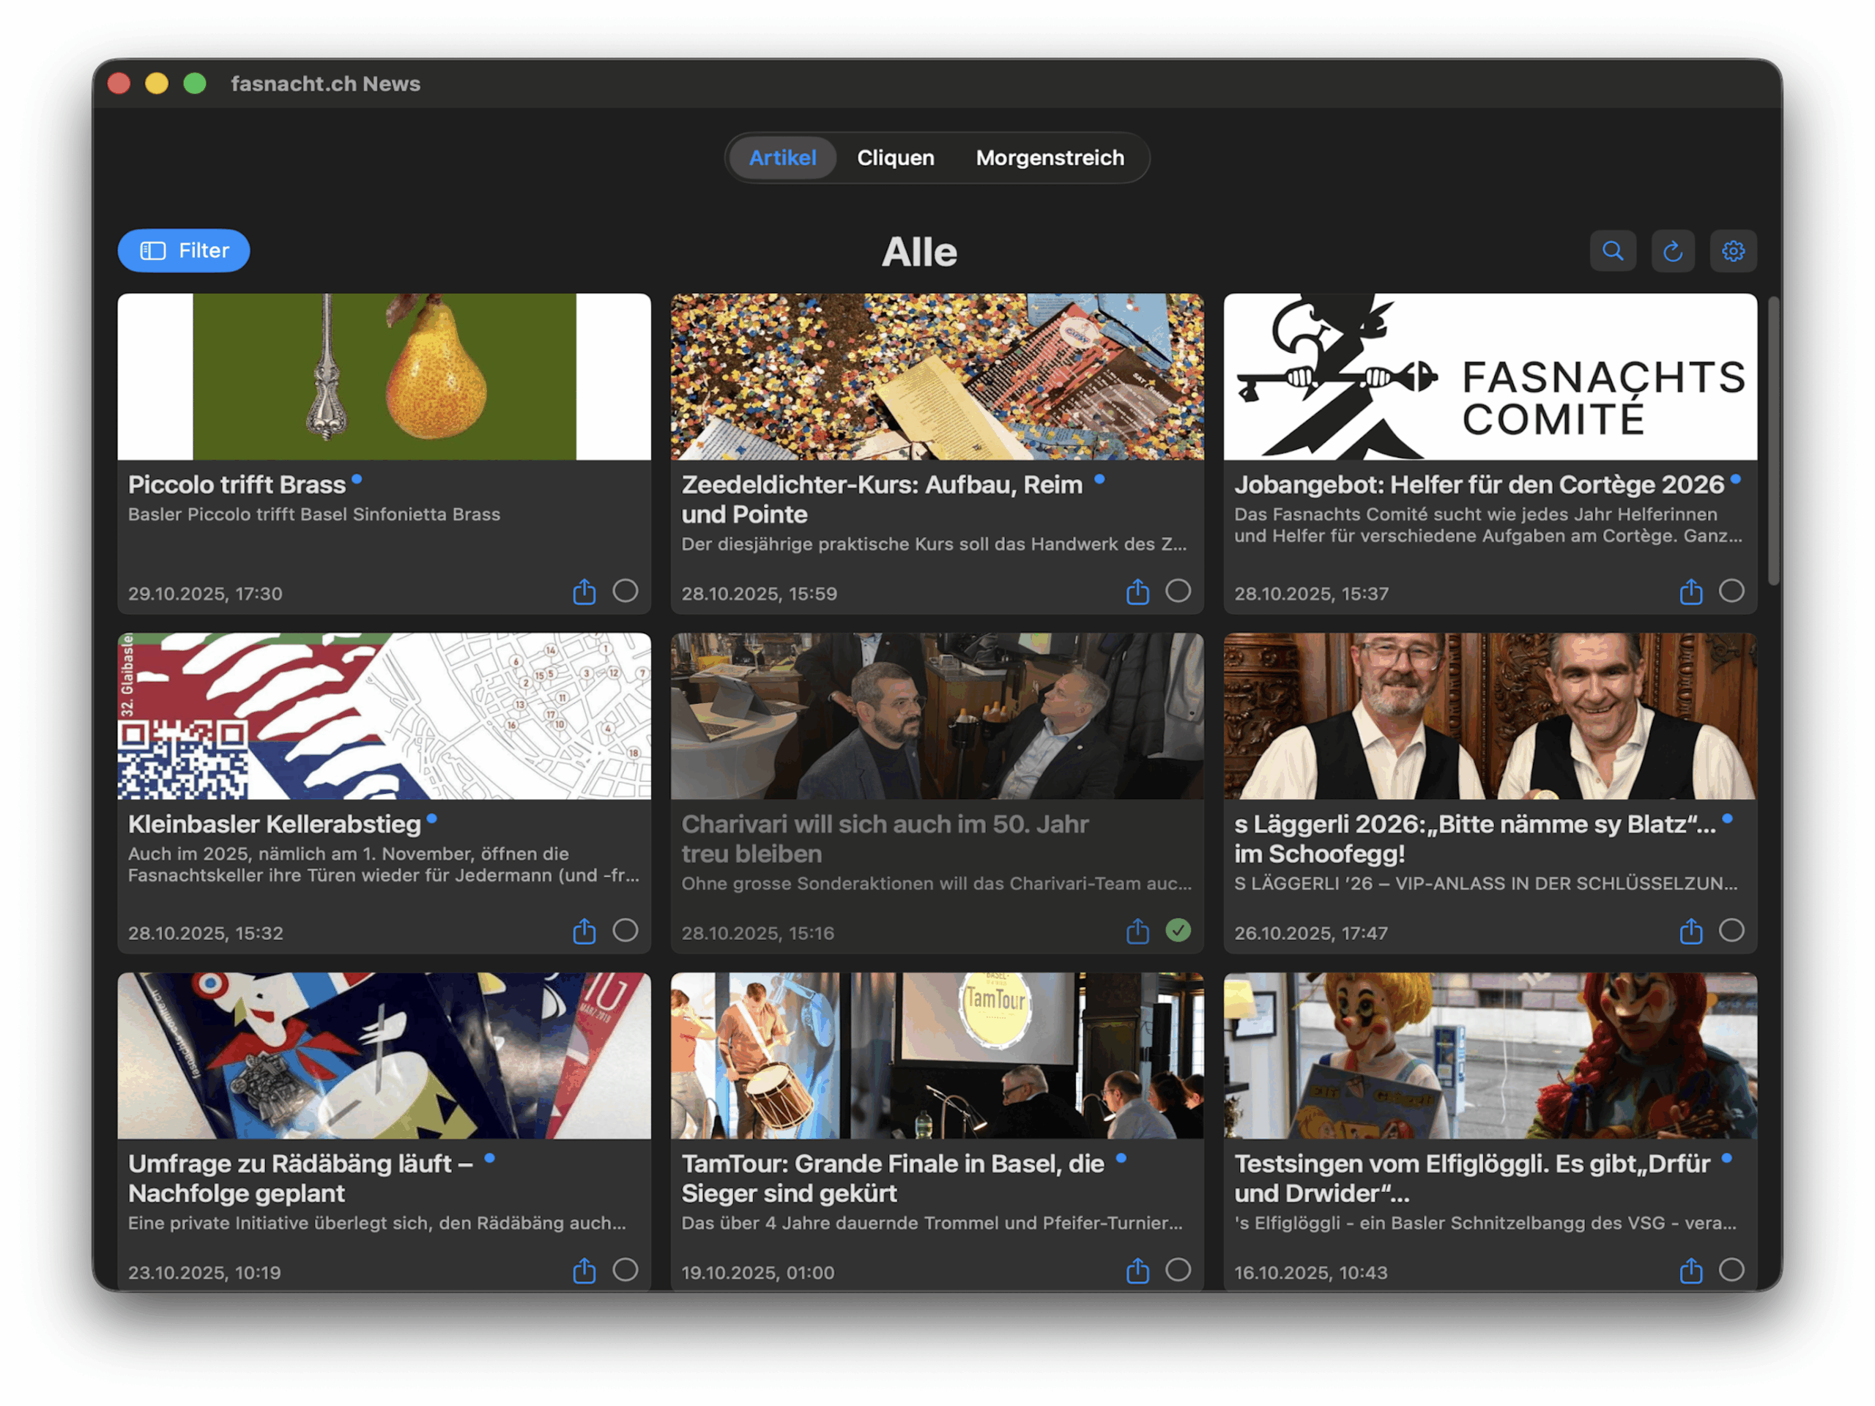Image resolution: width=1875 pixels, height=1406 pixels.
Task: Select the Artikel tab
Action: (x=782, y=157)
